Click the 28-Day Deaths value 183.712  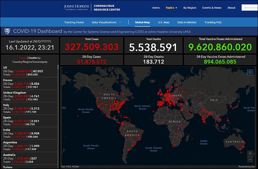tap(154, 62)
